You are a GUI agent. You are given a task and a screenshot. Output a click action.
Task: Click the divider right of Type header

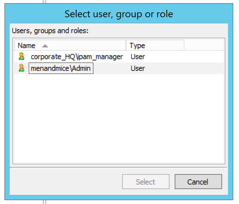pos(184,45)
